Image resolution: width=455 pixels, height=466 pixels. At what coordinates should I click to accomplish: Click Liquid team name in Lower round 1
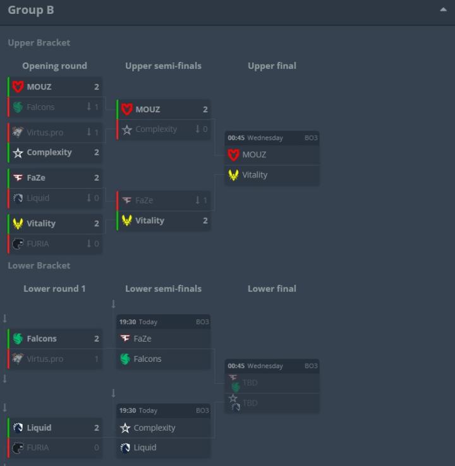[x=39, y=427]
